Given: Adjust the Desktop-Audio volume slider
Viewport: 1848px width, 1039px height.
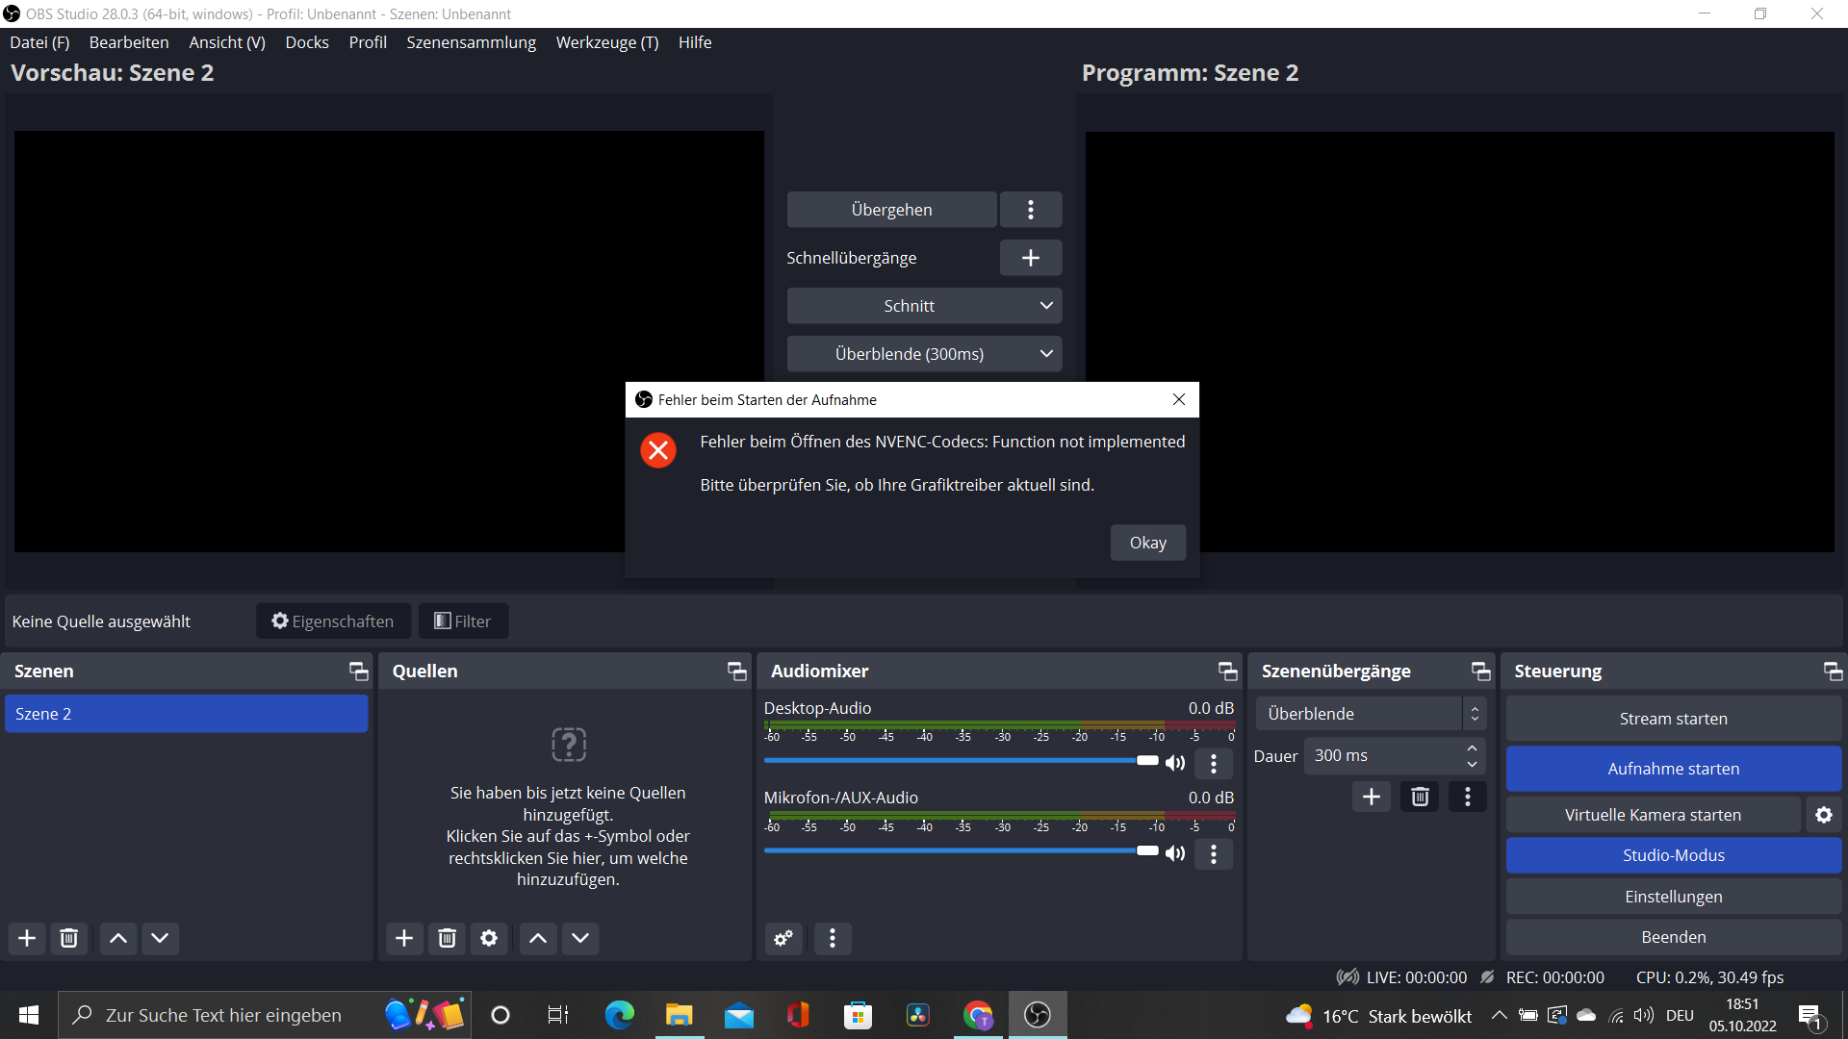Looking at the screenshot, I should (961, 760).
